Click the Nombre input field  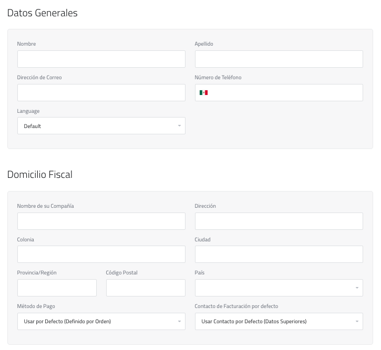tap(101, 59)
